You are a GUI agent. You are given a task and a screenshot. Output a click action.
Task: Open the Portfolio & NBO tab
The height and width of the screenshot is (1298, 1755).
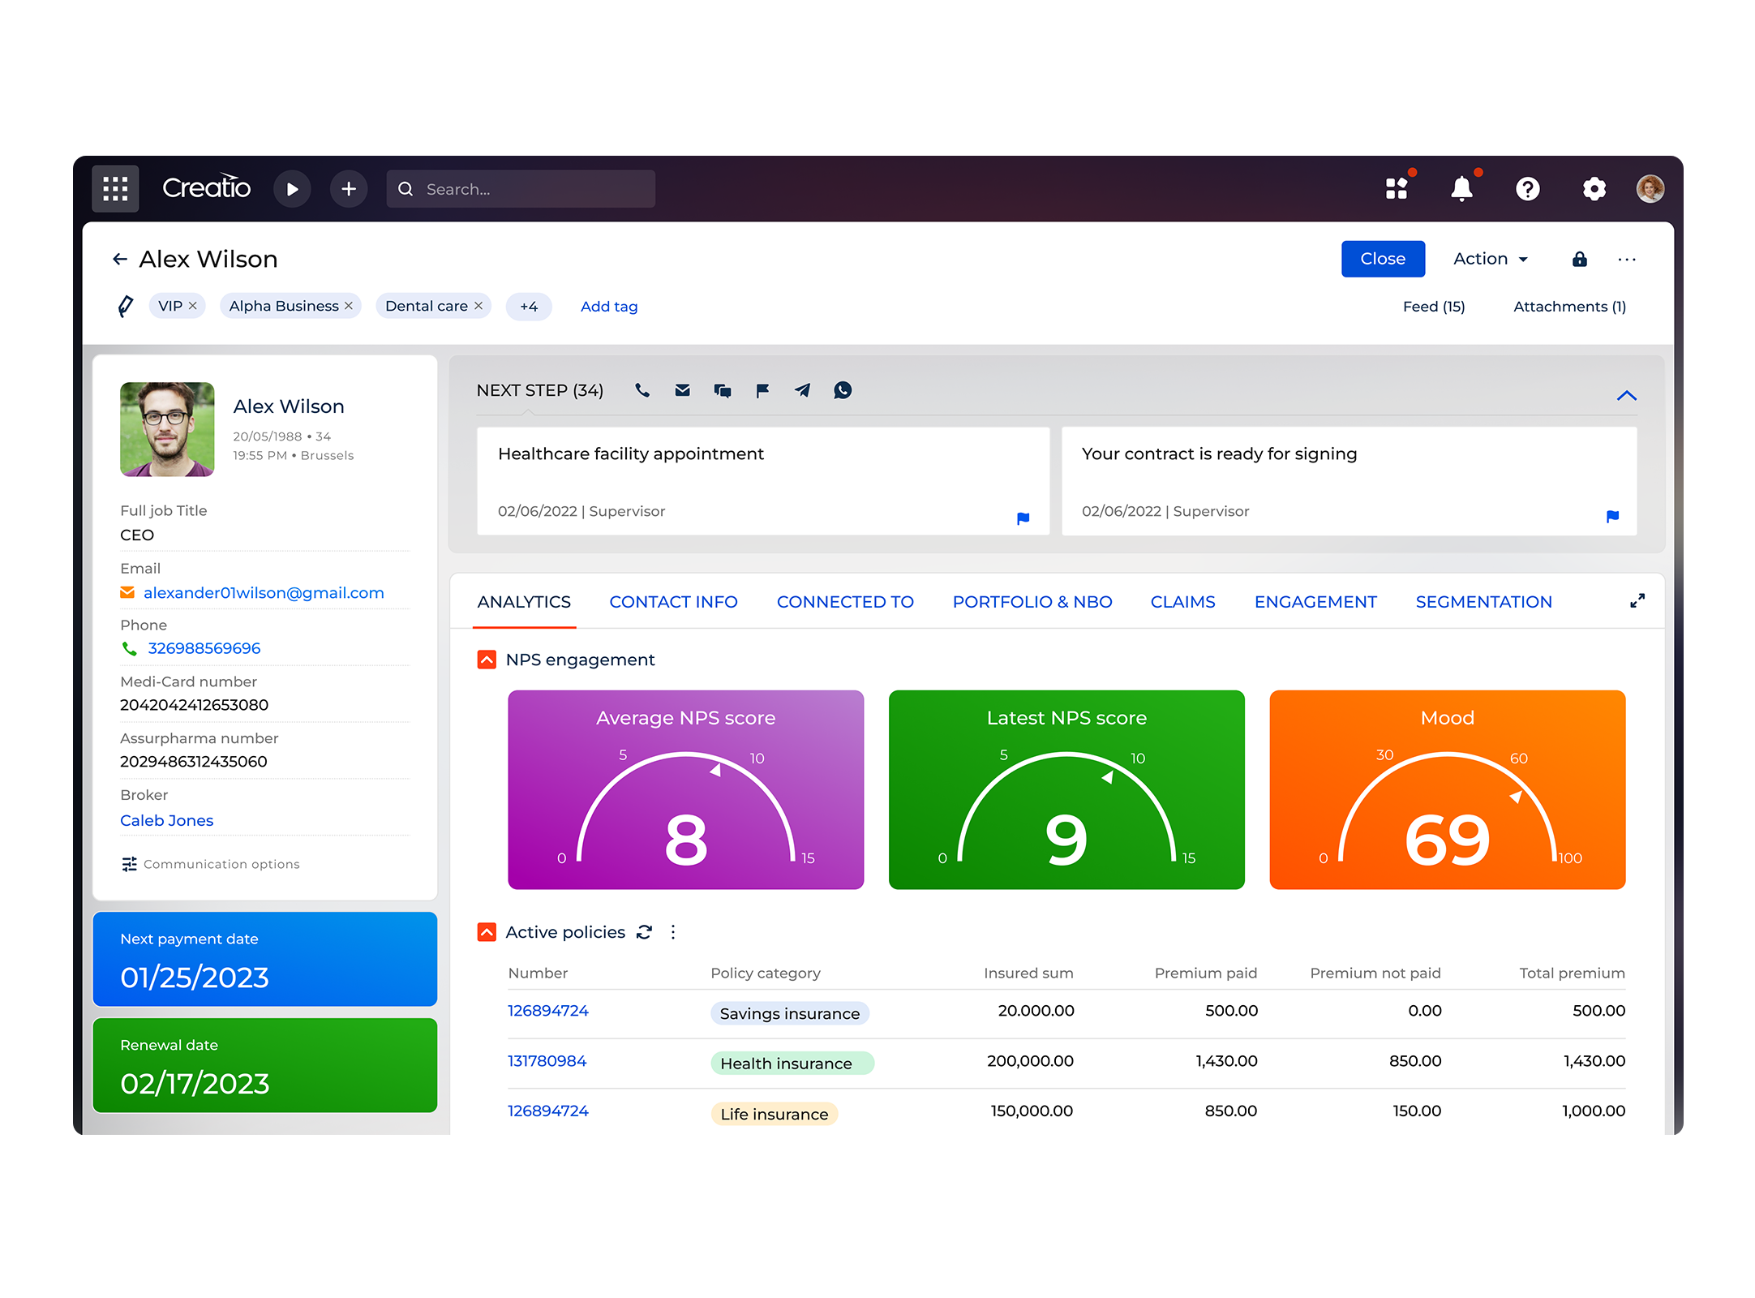click(1032, 602)
